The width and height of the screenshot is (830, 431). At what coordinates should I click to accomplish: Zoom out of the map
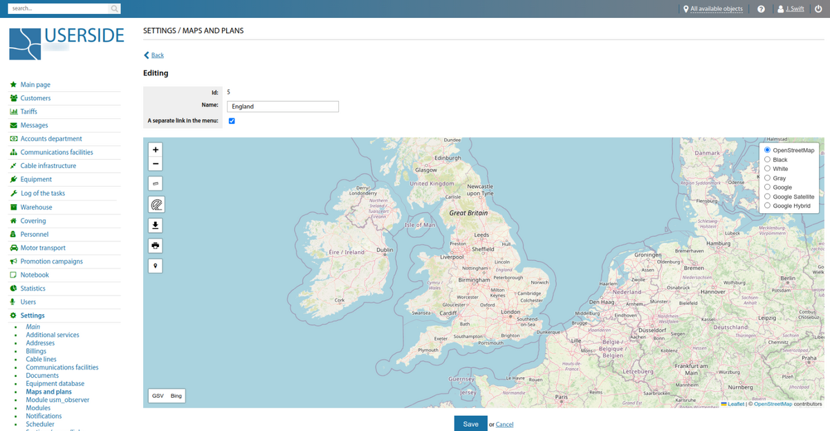(155, 164)
